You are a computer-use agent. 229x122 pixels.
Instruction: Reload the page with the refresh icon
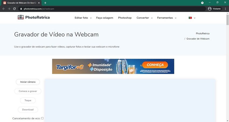[14, 9]
